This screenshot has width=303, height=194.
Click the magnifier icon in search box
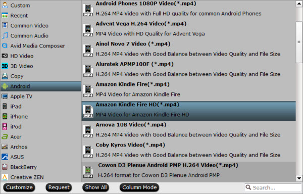tap(248, 187)
